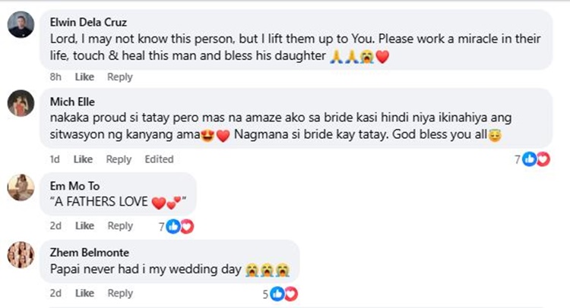The width and height of the screenshot is (570, 308).
Task: Like Zhem Belmonte's comment
Action: [84, 294]
